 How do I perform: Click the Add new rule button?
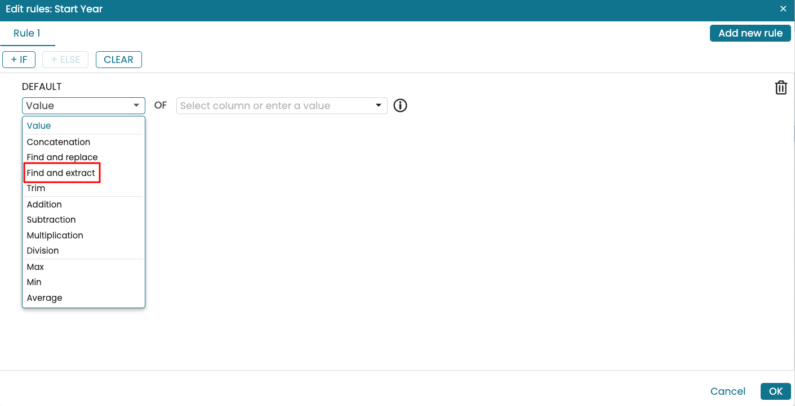[x=750, y=33]
